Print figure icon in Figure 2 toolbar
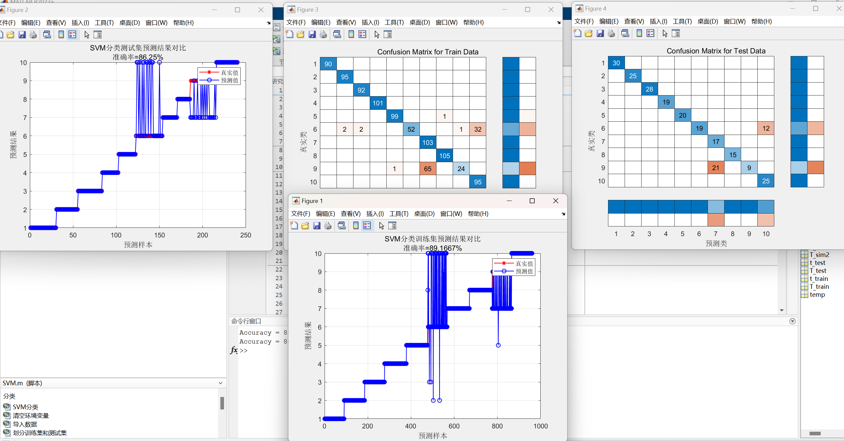This screenshot has width=844, height=441. pyautogui.click(x=33, y=35)
